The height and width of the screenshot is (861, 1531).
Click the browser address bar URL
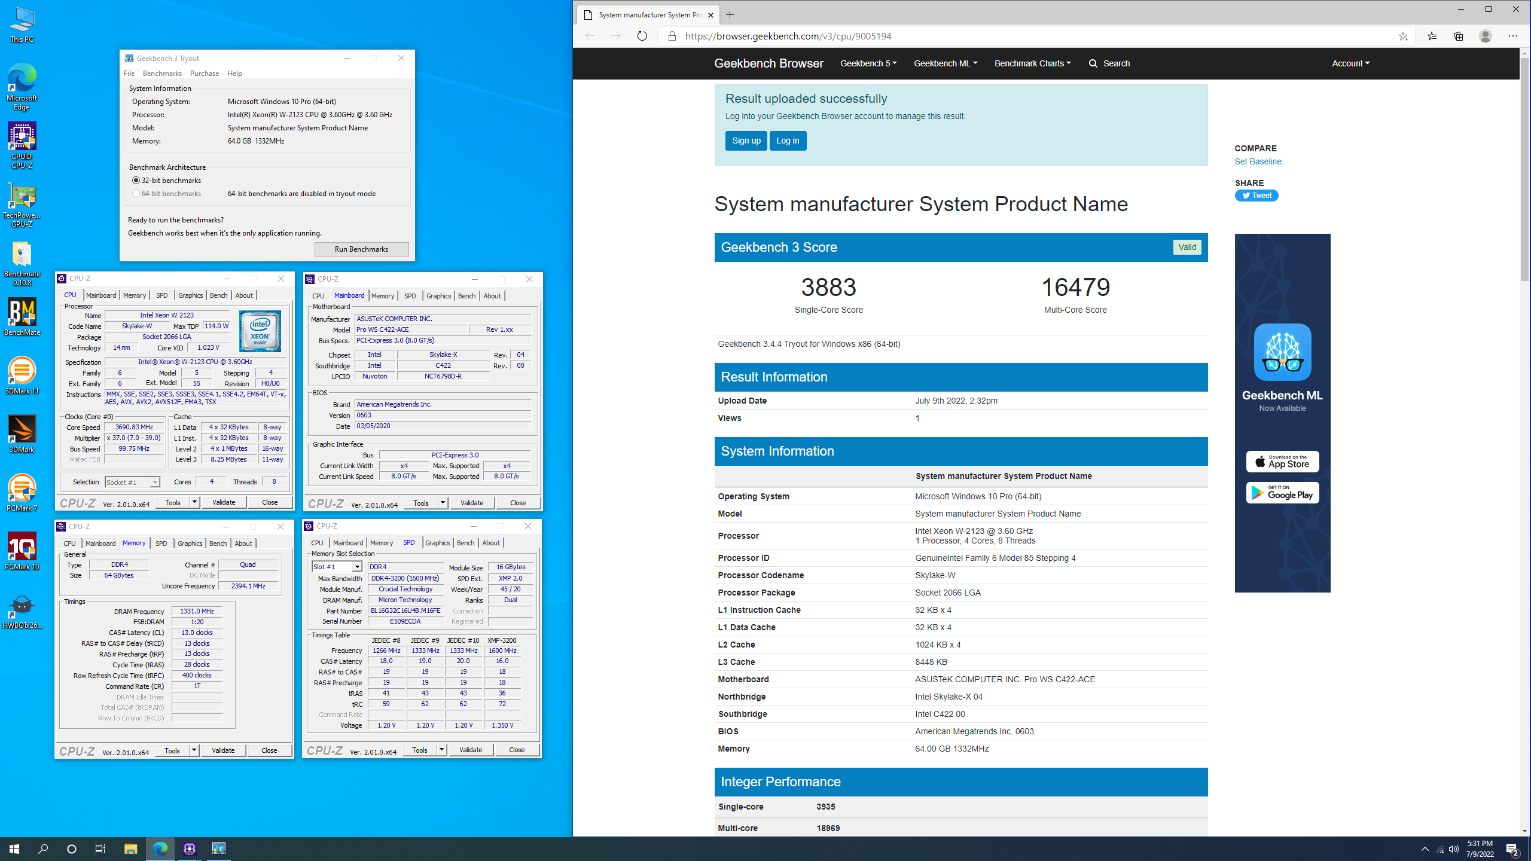pos(788,36)
